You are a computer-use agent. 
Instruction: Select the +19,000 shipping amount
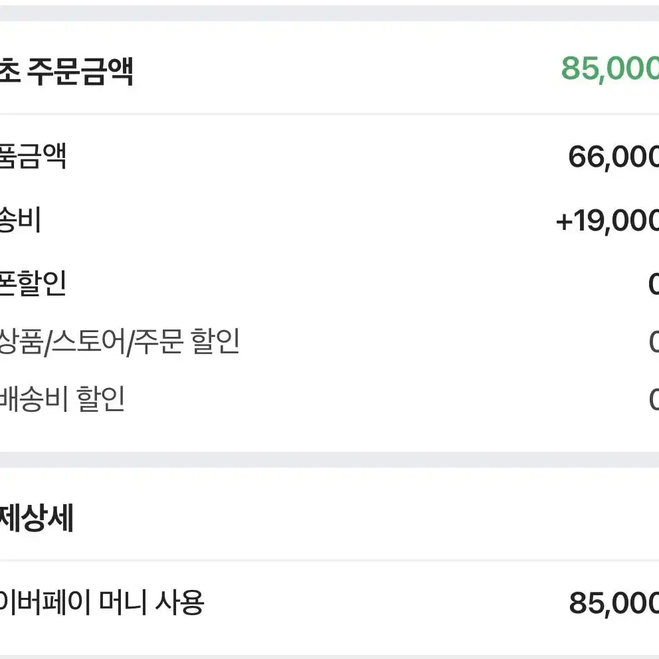(607, 221)
